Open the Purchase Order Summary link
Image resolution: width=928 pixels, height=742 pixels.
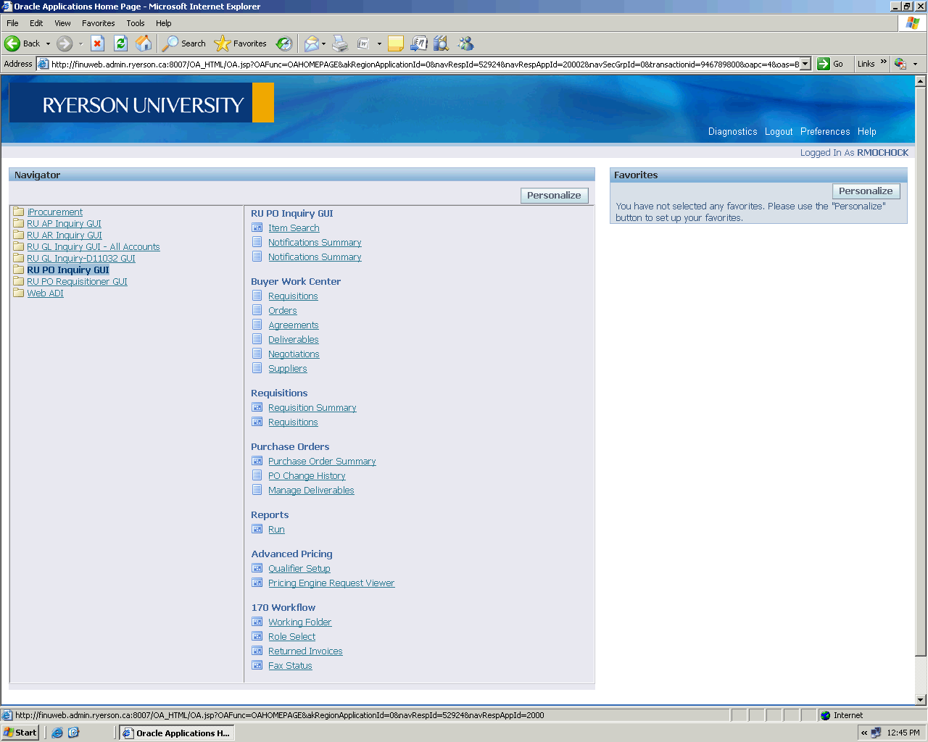pos(322,462)
